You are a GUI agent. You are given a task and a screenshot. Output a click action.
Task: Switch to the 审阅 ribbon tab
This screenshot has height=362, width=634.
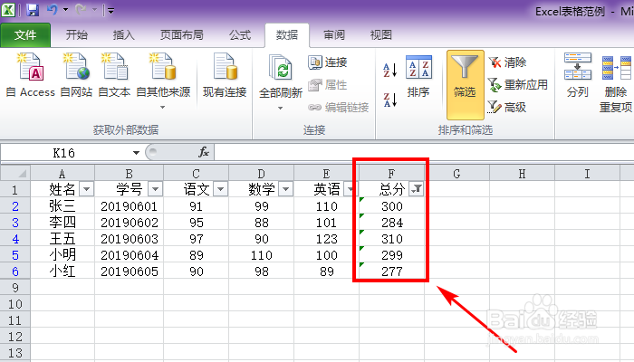[334, 35]
